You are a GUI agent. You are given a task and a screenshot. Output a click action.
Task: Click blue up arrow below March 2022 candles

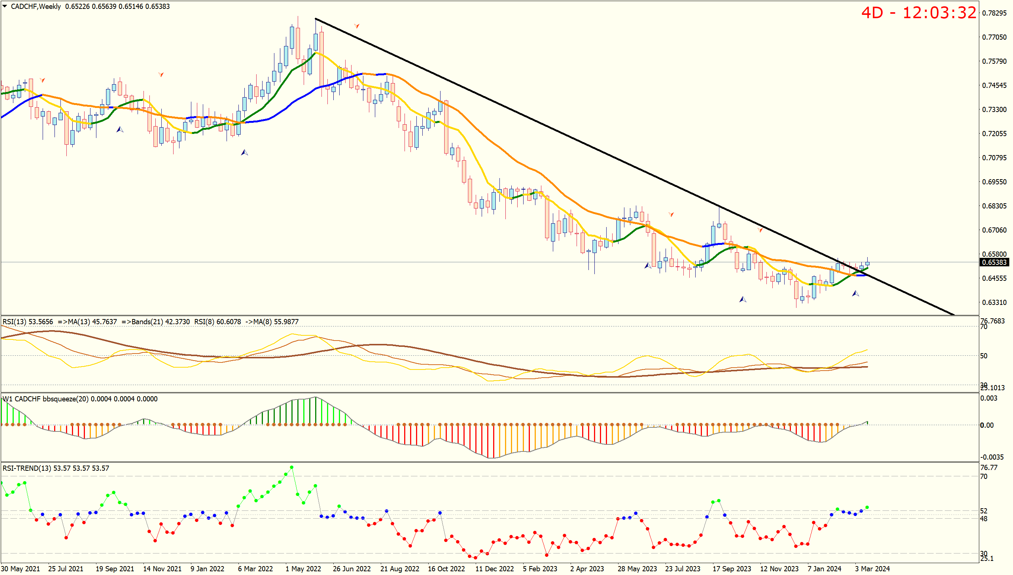pyautogui.click(x=244, y=152)
